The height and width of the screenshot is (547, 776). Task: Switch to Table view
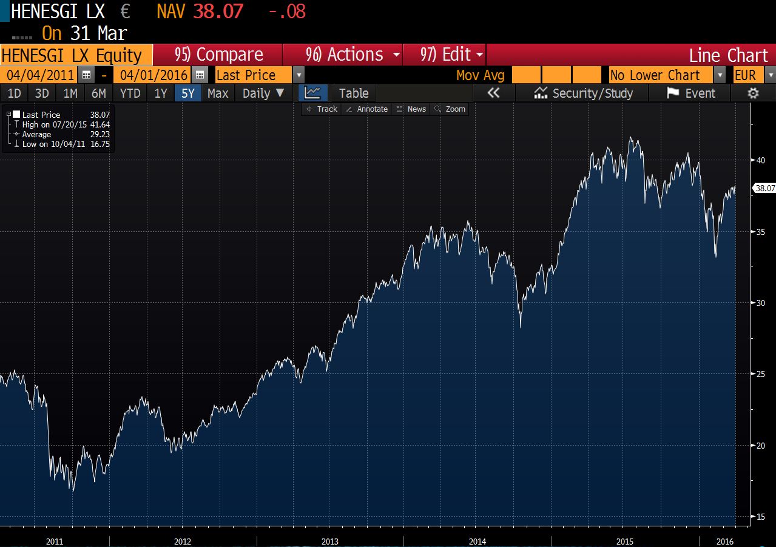353,93
